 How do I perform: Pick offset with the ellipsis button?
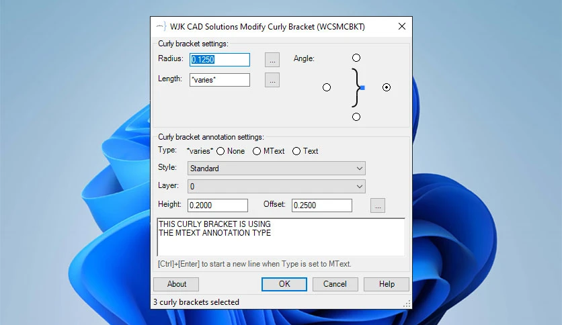click(378, 205)
